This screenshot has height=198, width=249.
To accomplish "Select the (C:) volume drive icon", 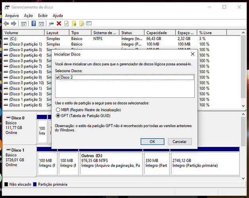I will click(6, 38).
